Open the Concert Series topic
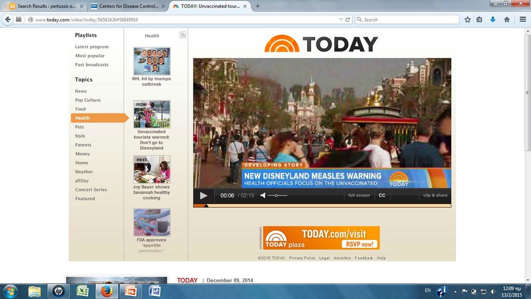 (x=91, y=189)
